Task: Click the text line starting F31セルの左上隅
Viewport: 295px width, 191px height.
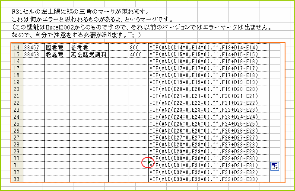Action: 80,12
